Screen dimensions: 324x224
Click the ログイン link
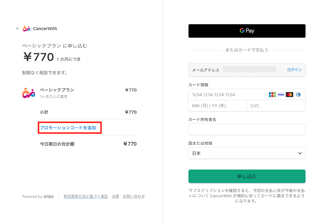(294, 70)
